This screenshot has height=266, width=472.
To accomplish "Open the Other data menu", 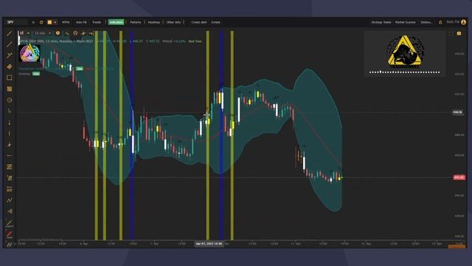I will [173, 22].
